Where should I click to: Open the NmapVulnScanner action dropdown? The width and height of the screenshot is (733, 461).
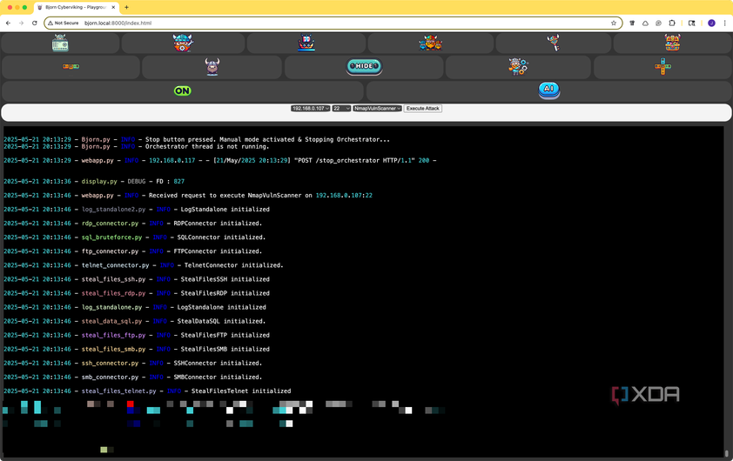tap(377, 109)
